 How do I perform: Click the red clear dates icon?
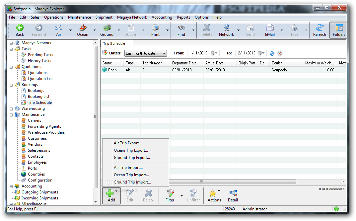[x=280, y=53]
